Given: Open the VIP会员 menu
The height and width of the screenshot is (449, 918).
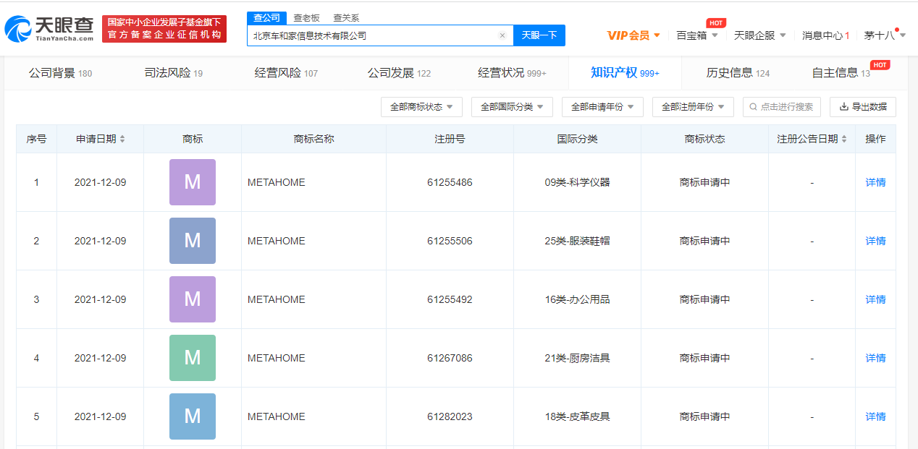Looking at the screenshot, I should tap(633, 35).
